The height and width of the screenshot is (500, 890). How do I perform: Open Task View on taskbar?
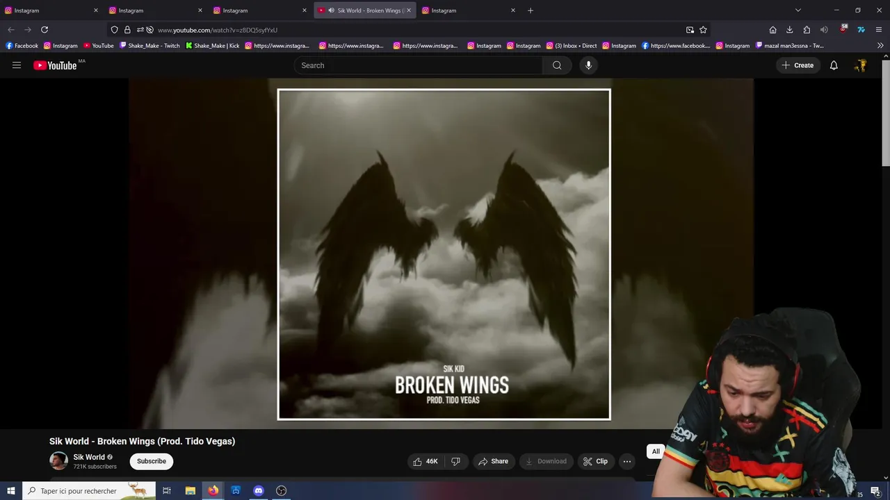[x=167, y=491]
